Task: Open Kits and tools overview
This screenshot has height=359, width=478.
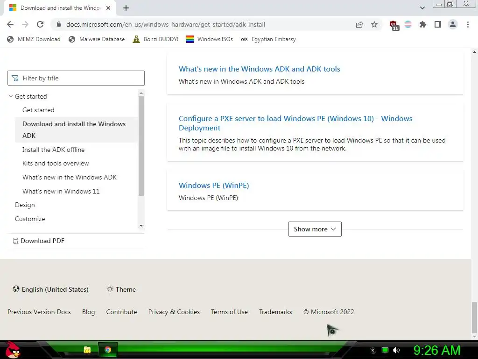Action: [x=56, y=163]
